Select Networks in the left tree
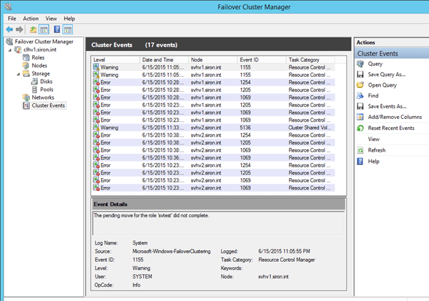Viewport: 429px width, 301px height. coord(43,98)
